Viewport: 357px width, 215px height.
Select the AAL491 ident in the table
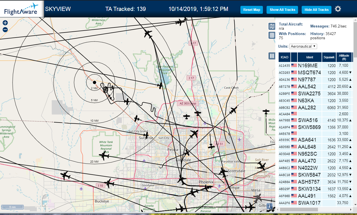[x=307, y=196]
